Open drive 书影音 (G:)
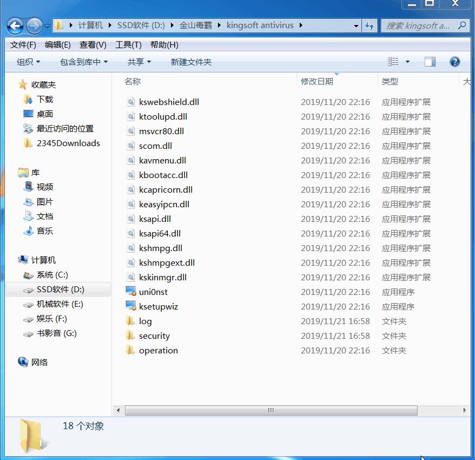The image size is (475, 460). tap(56, 333)
